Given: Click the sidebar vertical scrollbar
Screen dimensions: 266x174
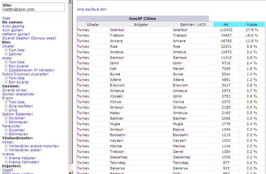Looking at the screenshot, I should pos(70,89).
